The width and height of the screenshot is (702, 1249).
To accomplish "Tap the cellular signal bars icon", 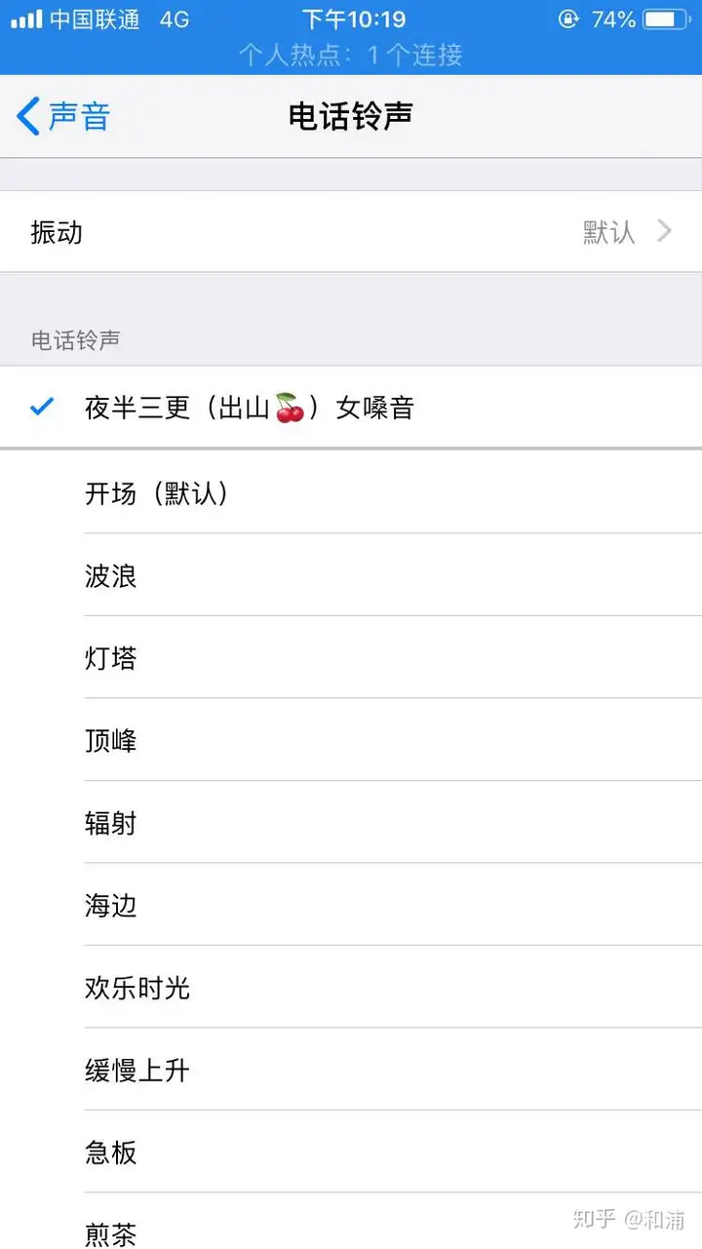I will 26,20.
